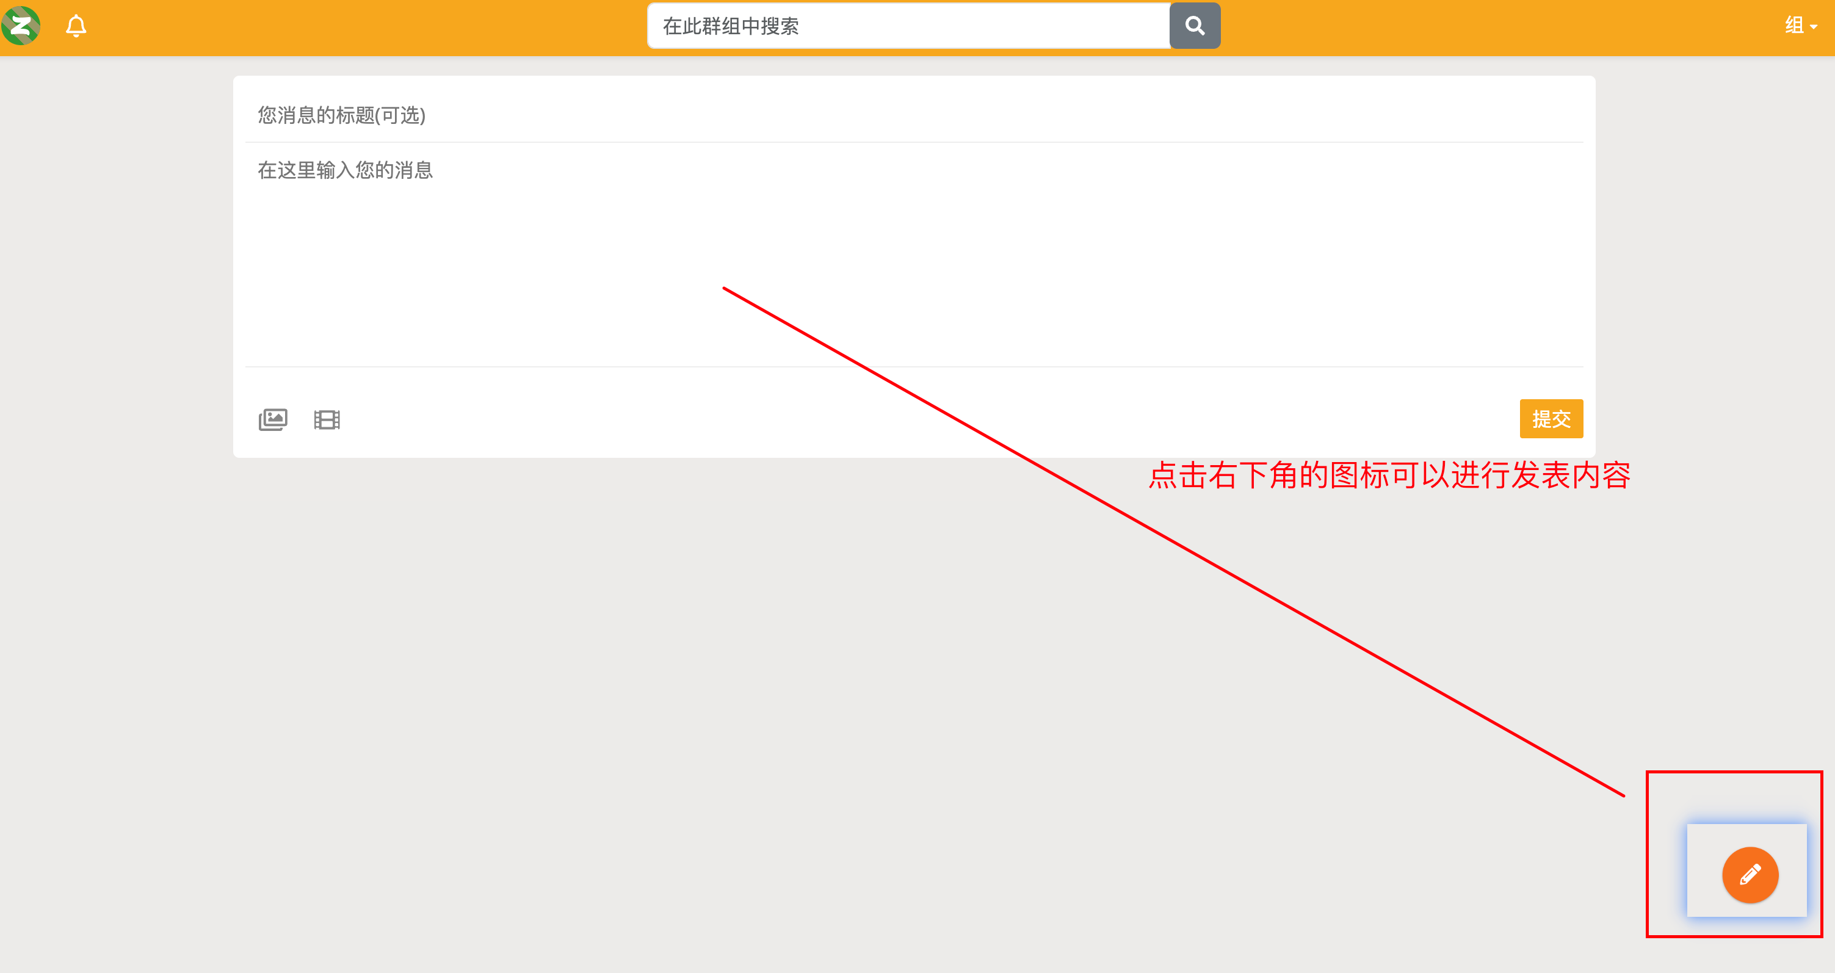Go to homepage via the top-left logo
The height and width of the screenshot is (973, 1835).
pos(21,26)
